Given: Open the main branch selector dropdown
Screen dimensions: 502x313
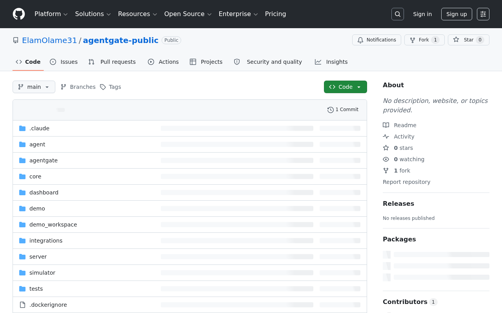Looking at the screenshot, I should click(x=34, y=87).
